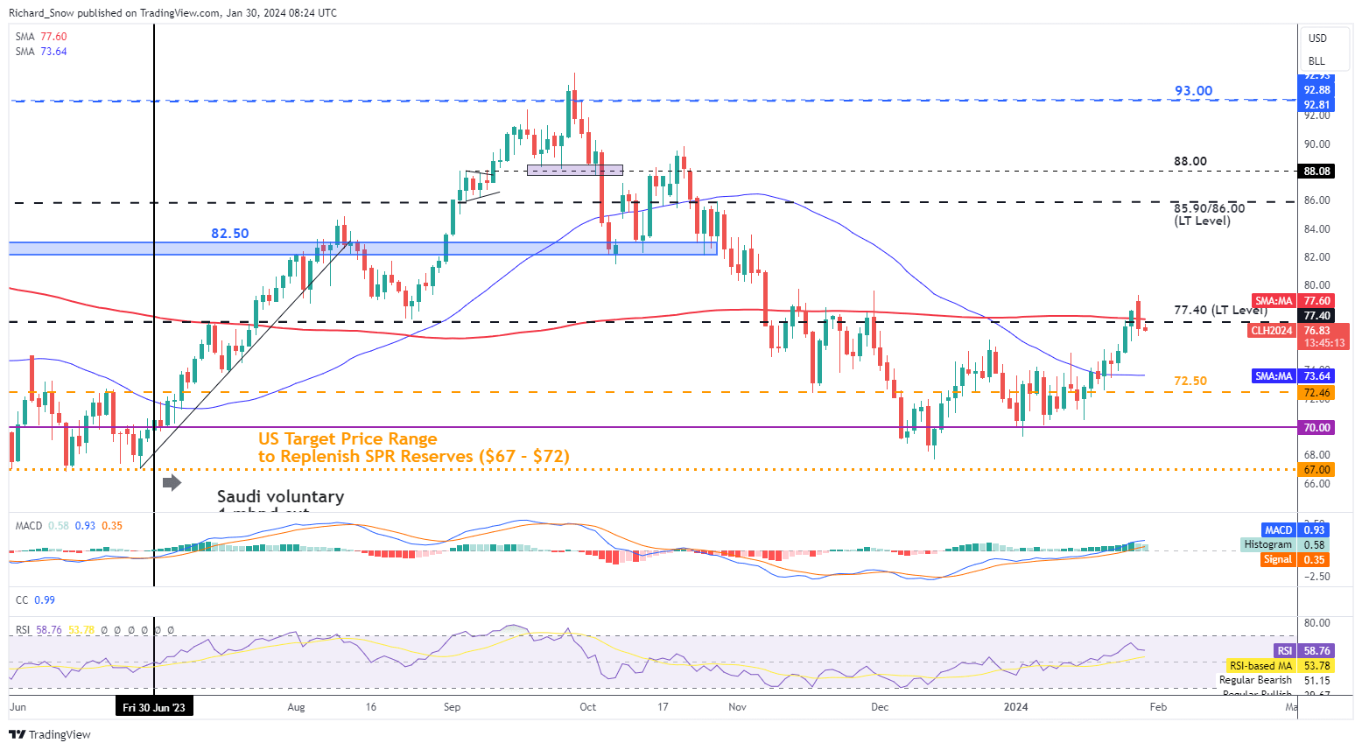Select the 88.00 annotation text

1190,162
